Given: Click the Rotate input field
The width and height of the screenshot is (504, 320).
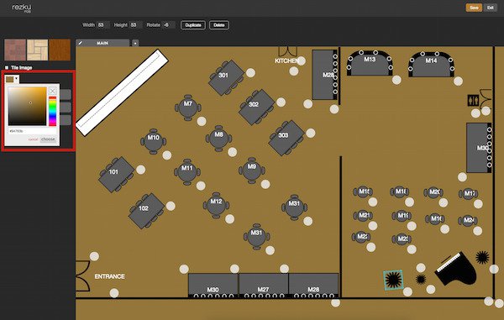Looking at the screenshot, I should (168, 25).
